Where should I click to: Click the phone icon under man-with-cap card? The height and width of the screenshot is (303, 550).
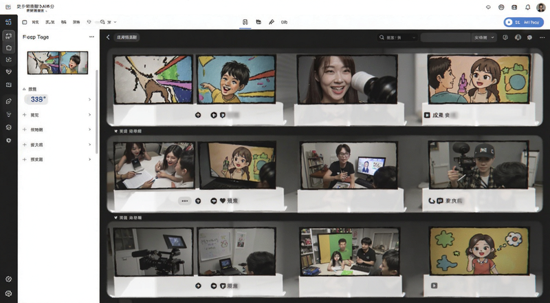tap(432, 200)
